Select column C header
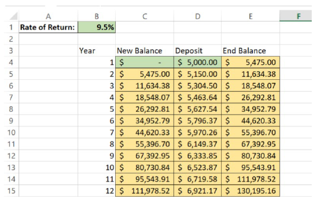Viewport: 315px width, 201px height. [144, 16]
